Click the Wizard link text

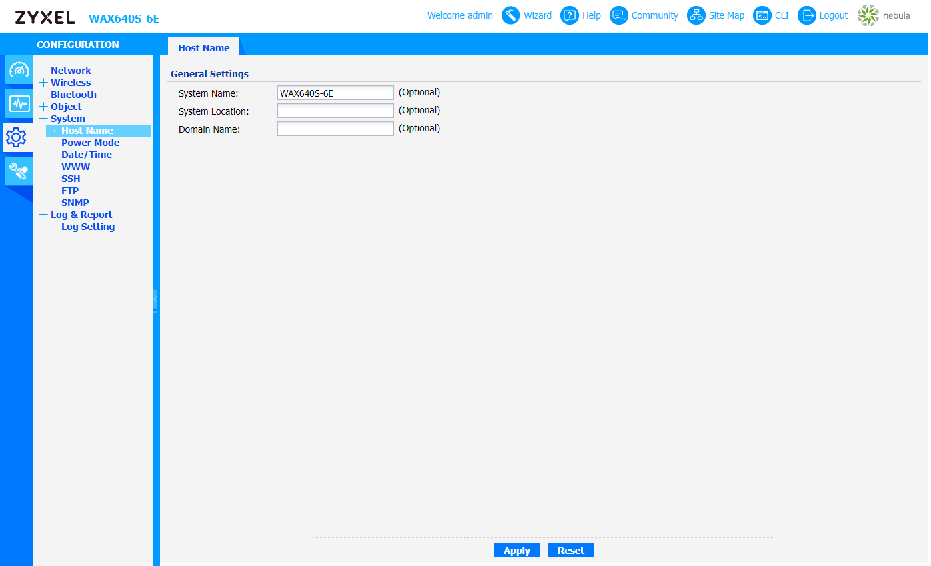[538, 15]
